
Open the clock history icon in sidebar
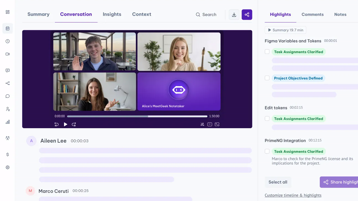pos(8,41)
